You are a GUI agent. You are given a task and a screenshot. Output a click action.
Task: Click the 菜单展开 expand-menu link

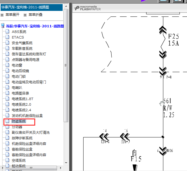(12, 15)
